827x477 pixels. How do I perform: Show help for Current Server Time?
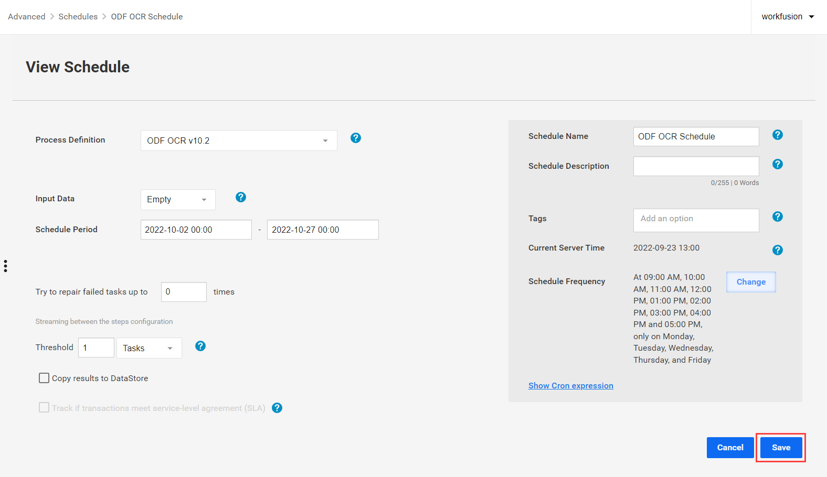coord(778,250)
